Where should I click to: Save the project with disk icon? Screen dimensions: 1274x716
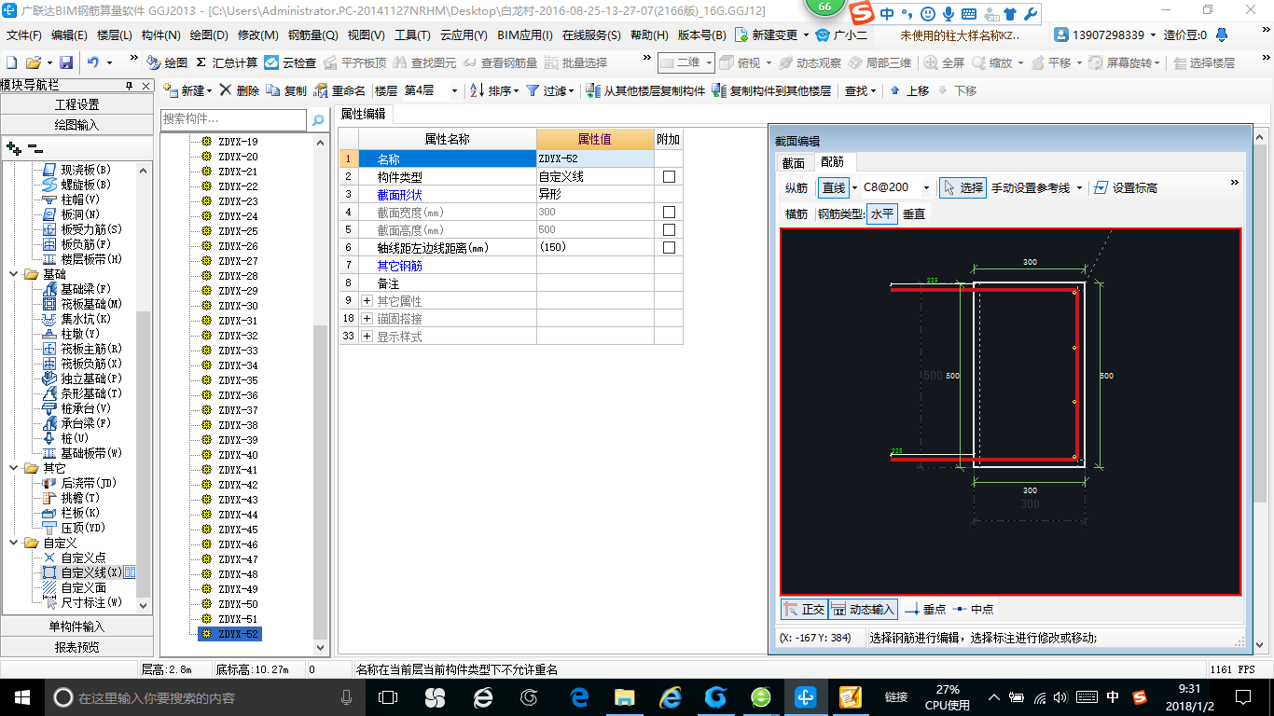point(66,62)
